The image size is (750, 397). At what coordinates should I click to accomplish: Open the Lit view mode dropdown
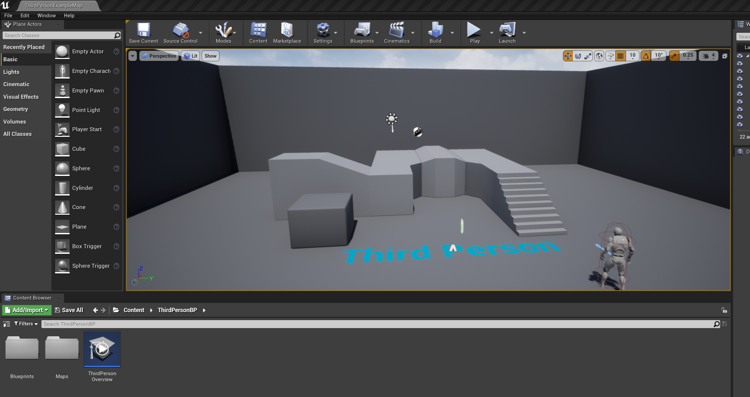191,56
